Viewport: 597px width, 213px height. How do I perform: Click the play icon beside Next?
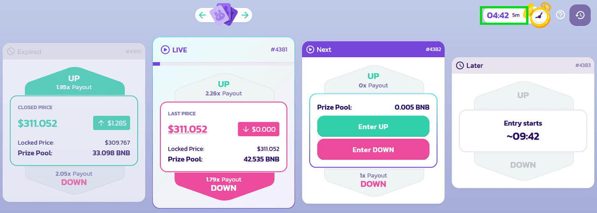310,49
